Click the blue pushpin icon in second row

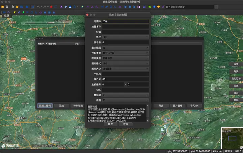click(19, 12)
